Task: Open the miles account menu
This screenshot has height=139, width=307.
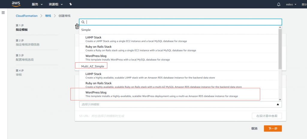Action: click(x=291, y=4)
